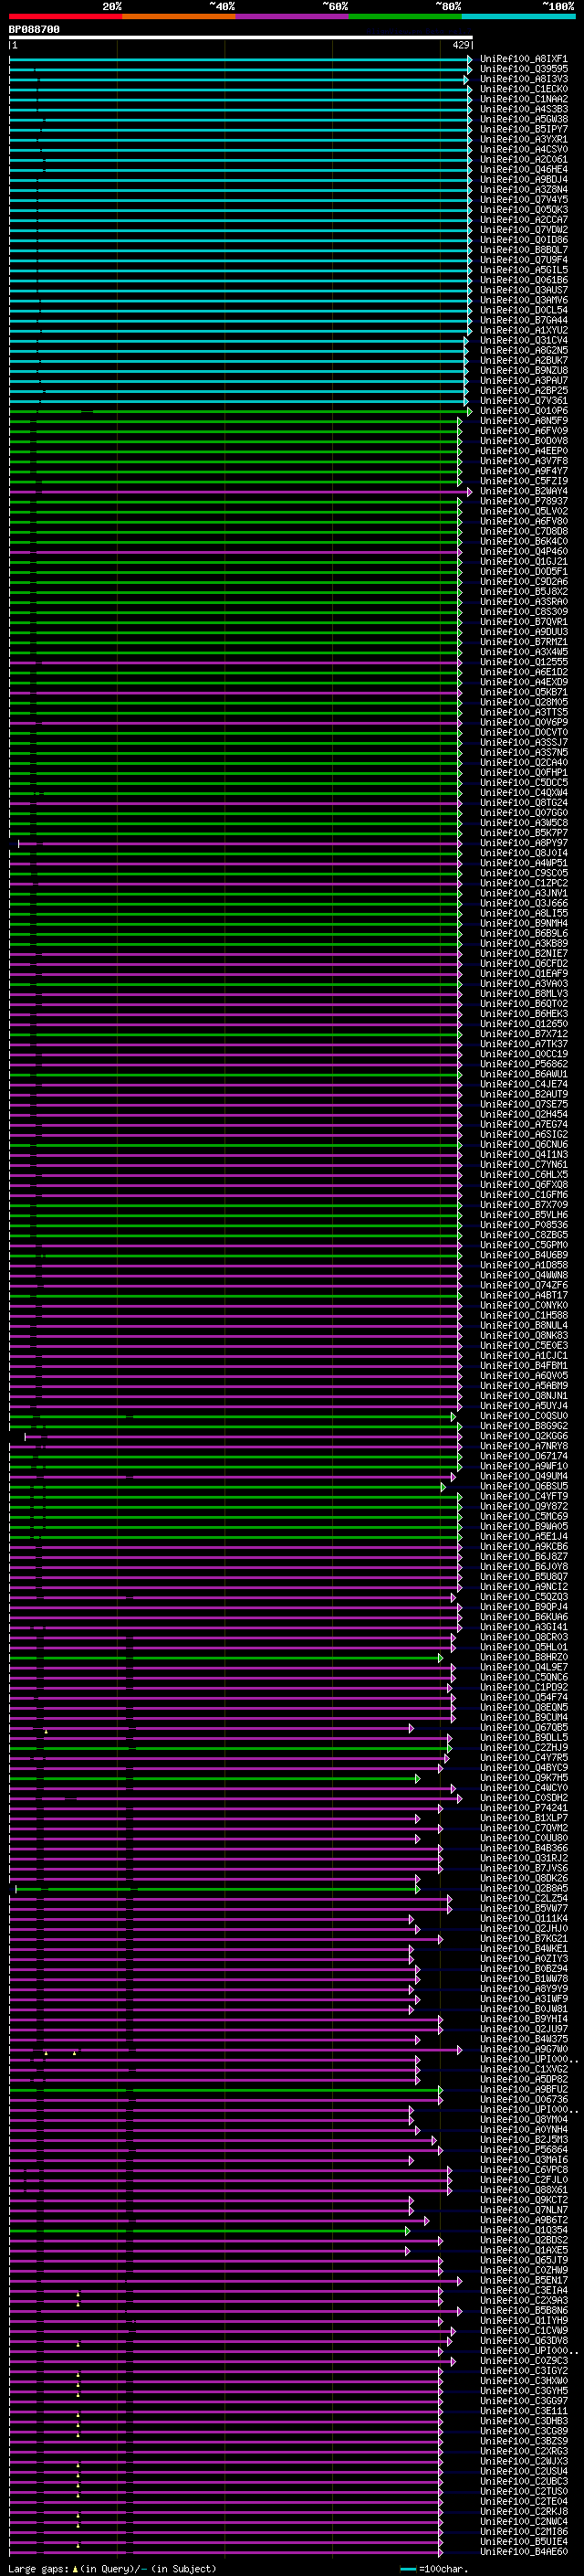The image size is (584, 2576).
Task: Click arrowhead at end of UniRef100_B8HRZ0 bar
Action: point(440,1658)
